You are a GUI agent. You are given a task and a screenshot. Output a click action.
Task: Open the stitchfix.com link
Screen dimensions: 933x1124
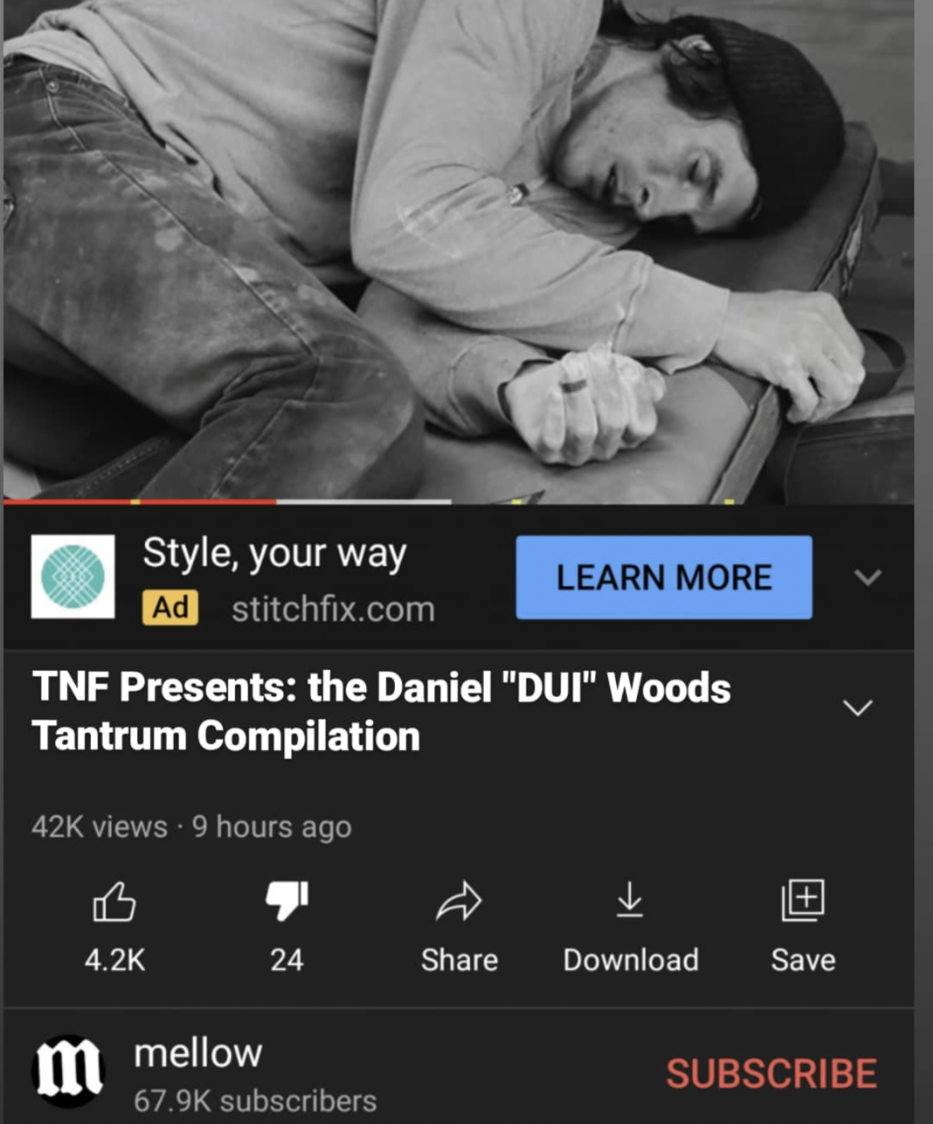tap(333, 609)
